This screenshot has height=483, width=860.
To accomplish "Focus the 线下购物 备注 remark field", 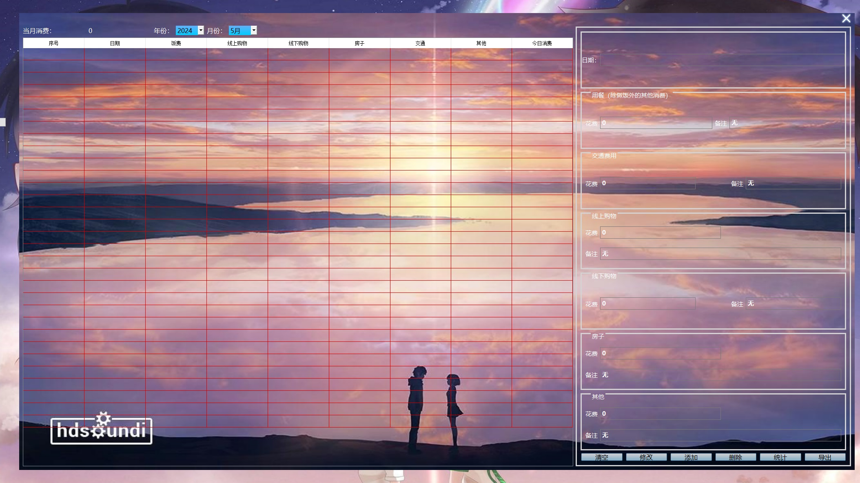I will coord(794,304).
